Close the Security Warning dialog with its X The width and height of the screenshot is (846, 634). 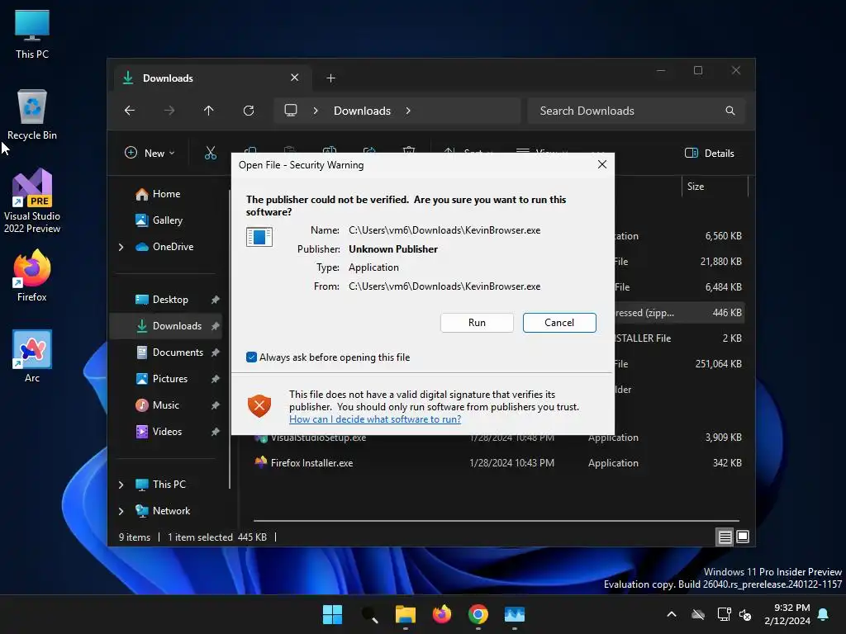602,164
